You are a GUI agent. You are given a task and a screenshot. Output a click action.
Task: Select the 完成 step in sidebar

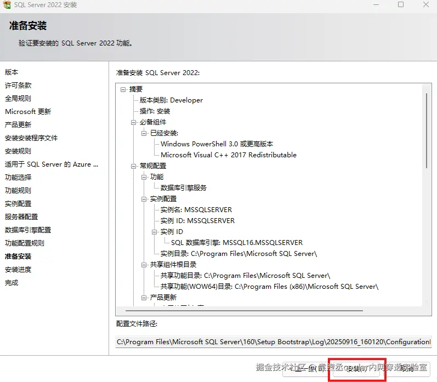12,283
